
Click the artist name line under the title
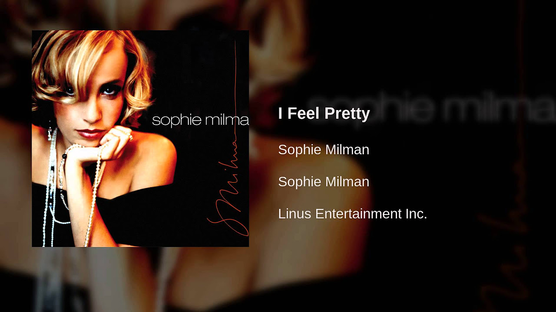click(324, 149)
